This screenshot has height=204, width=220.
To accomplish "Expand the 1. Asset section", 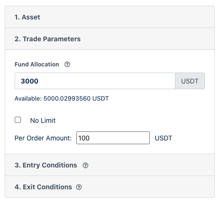I will pyautogui.click(x=110, y=17).
